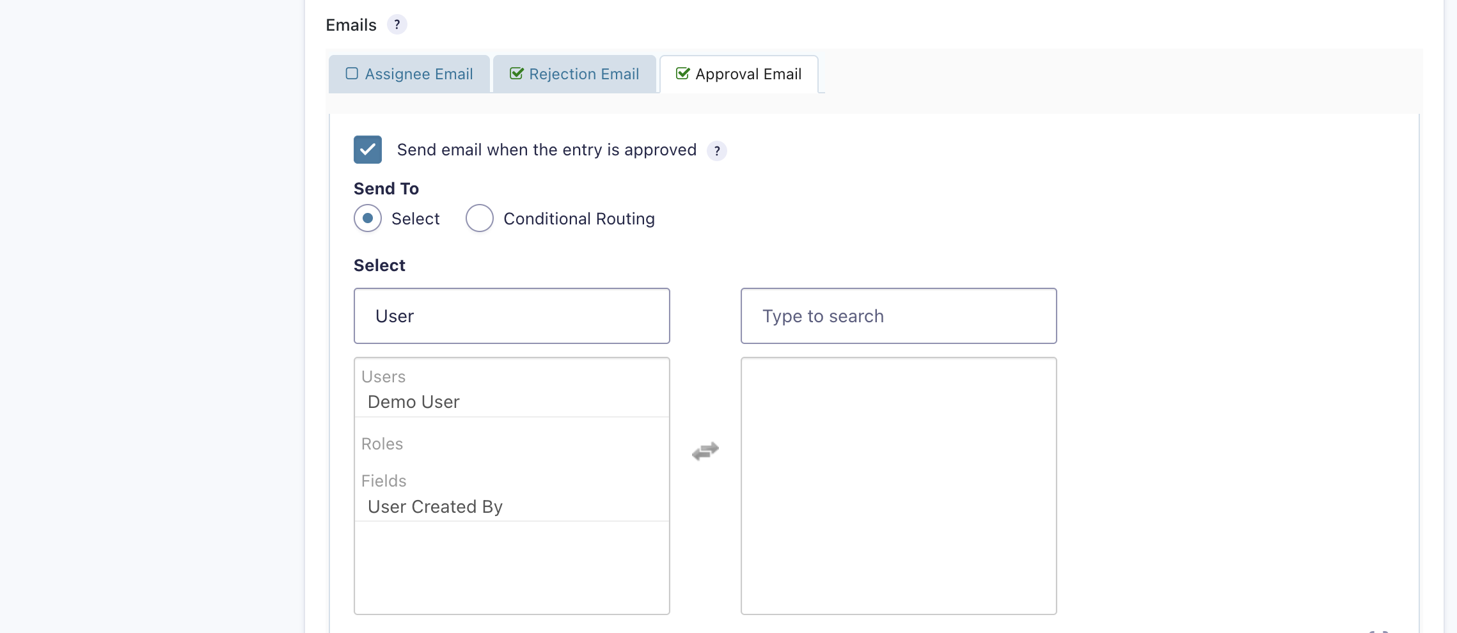The image size is (1457, 633).
Task: Focus the Type to search field
Action: click(x=899, y=316)
